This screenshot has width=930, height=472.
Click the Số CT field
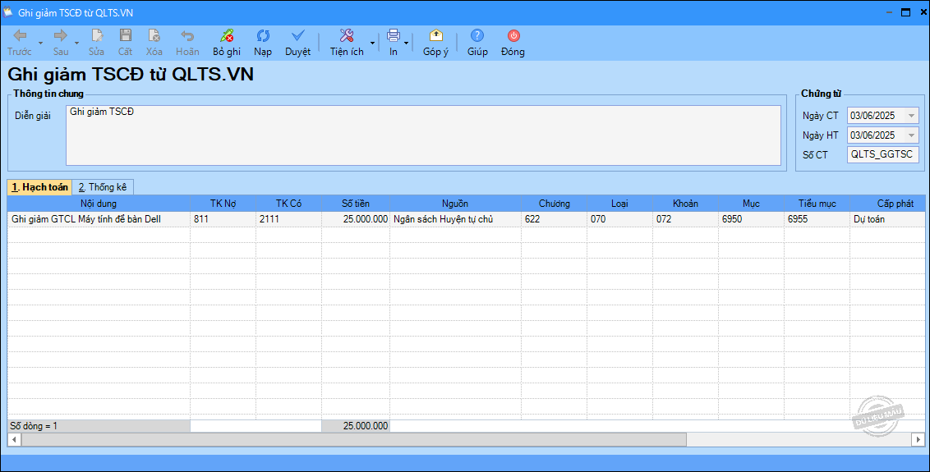pyautogui.click(x=882, y=154)
